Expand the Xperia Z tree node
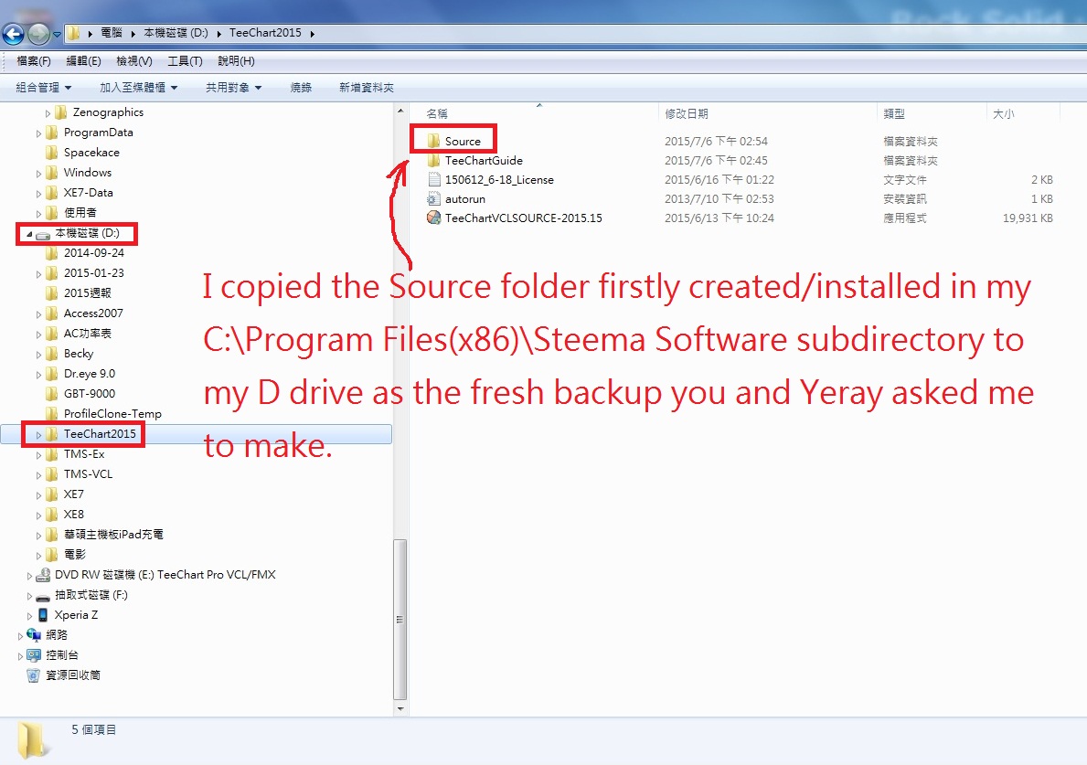 point(29,616)
